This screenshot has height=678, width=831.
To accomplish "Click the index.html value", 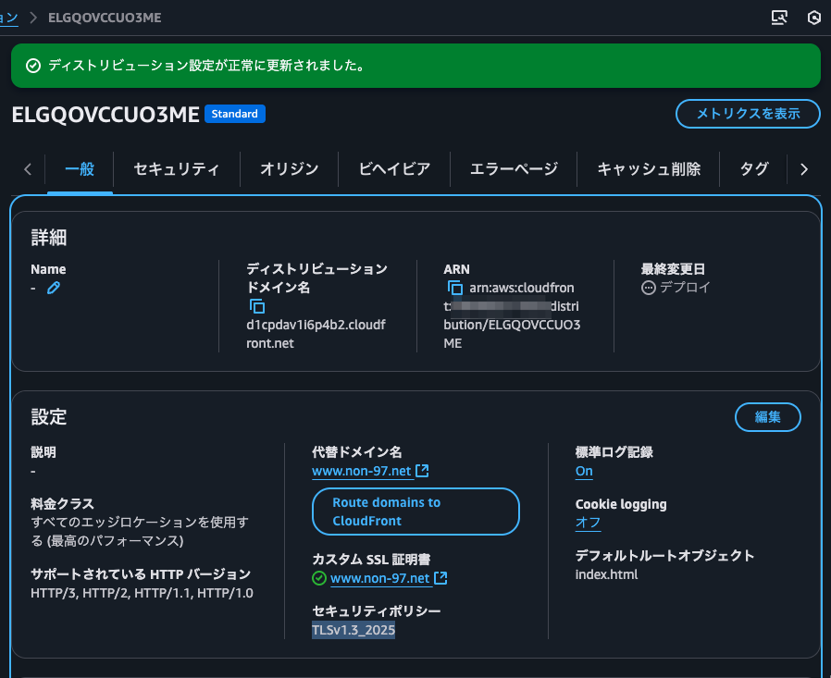I will [x=606, y=574].
